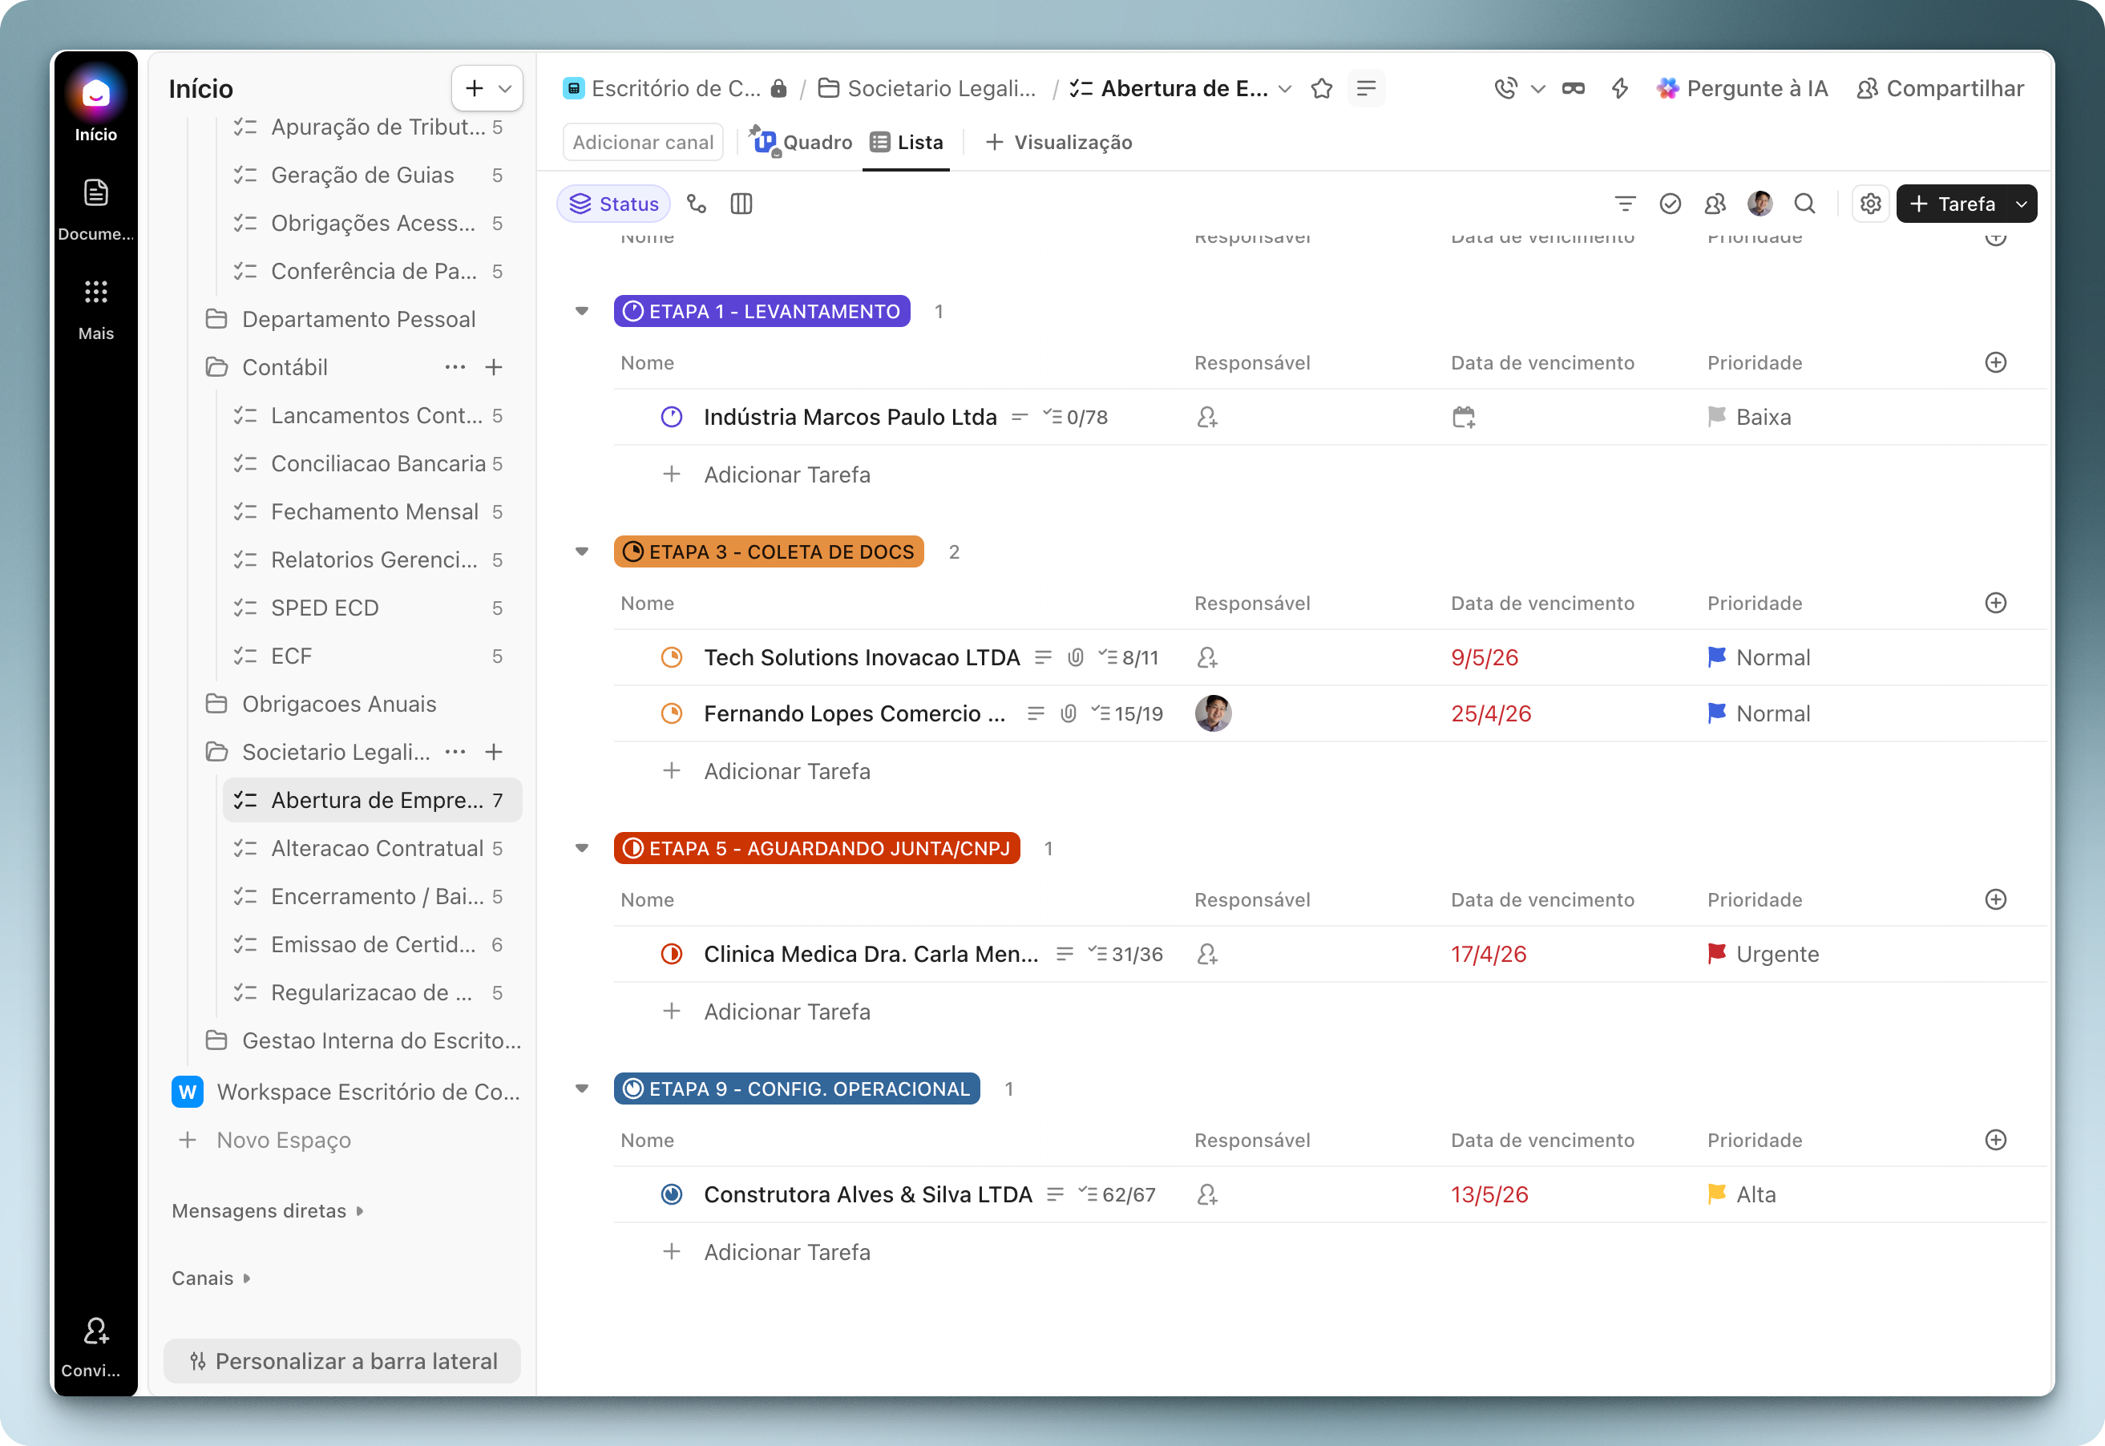Toggle status circle of Construtora Alves & Silva

tap(672, 1195)
